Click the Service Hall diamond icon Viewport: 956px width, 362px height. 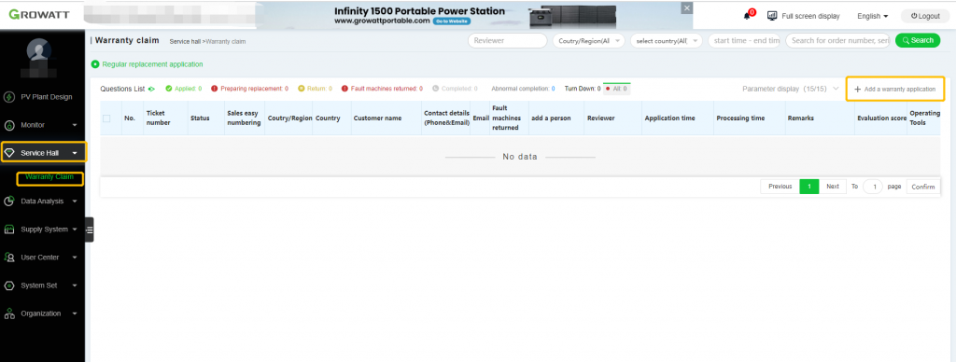click(x=9, y=153)
